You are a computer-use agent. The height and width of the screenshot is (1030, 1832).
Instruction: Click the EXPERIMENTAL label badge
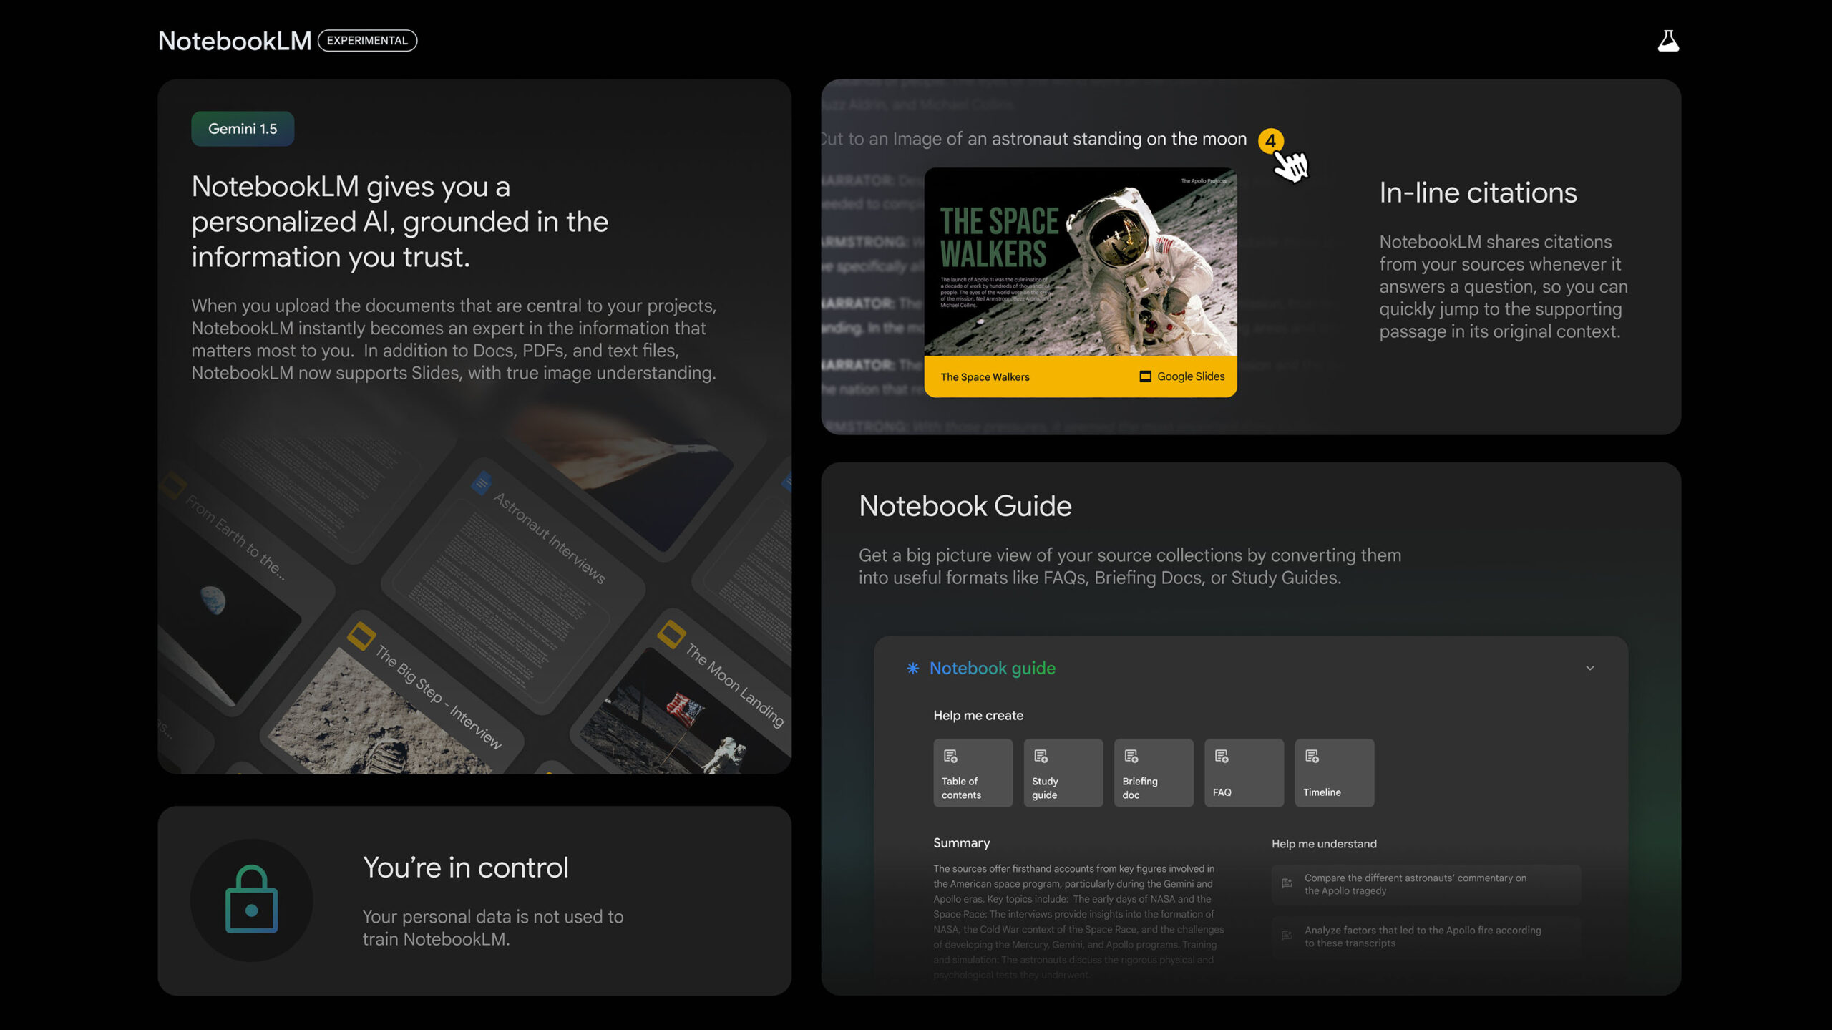tap(367, 41)
